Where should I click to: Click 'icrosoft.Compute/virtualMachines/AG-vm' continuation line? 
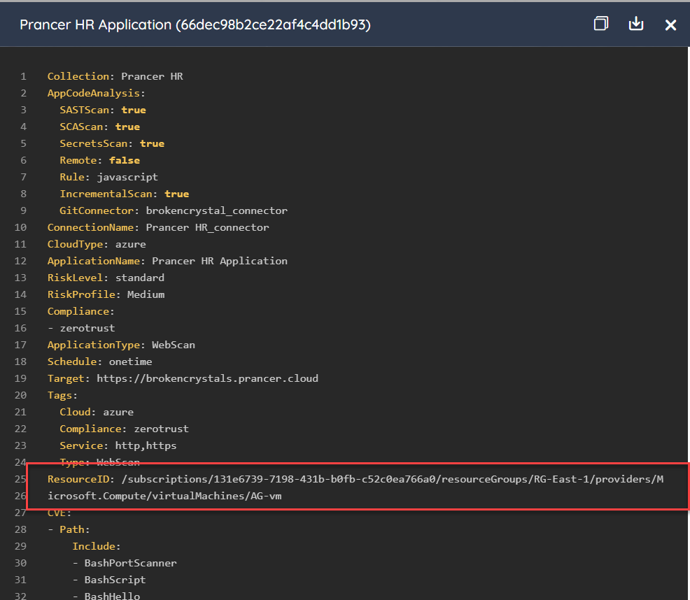(x=164, y=496)
